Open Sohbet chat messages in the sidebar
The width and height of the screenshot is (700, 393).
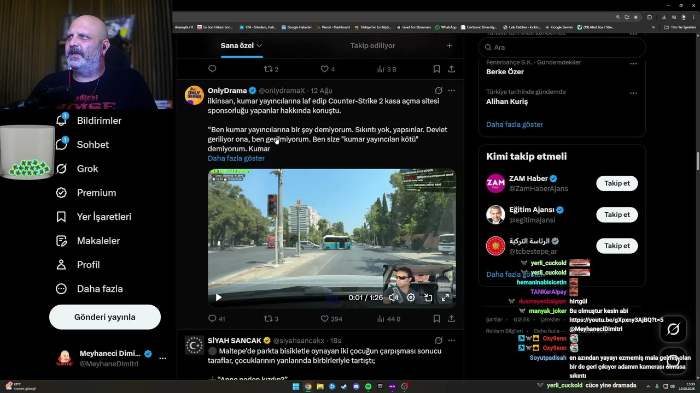pyautogui.click(x=82, y=145)
